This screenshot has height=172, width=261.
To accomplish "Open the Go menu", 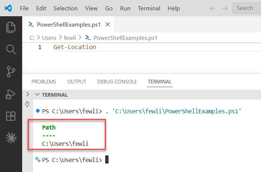I will click(x=109, y=8).
